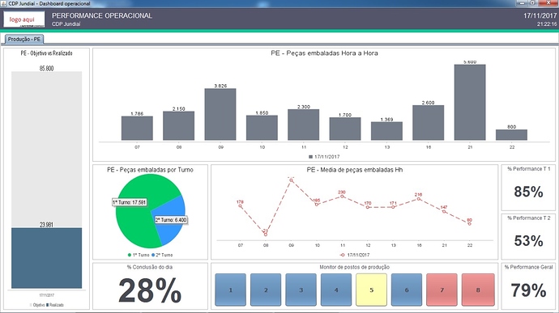Click 'PE - Peças embaladas por Turno' title

click(x=150, y=170)
